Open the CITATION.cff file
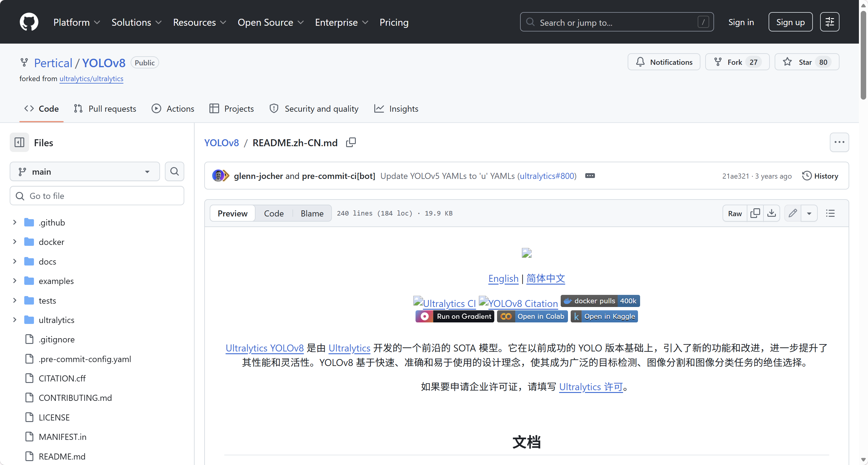 (62, 378)
